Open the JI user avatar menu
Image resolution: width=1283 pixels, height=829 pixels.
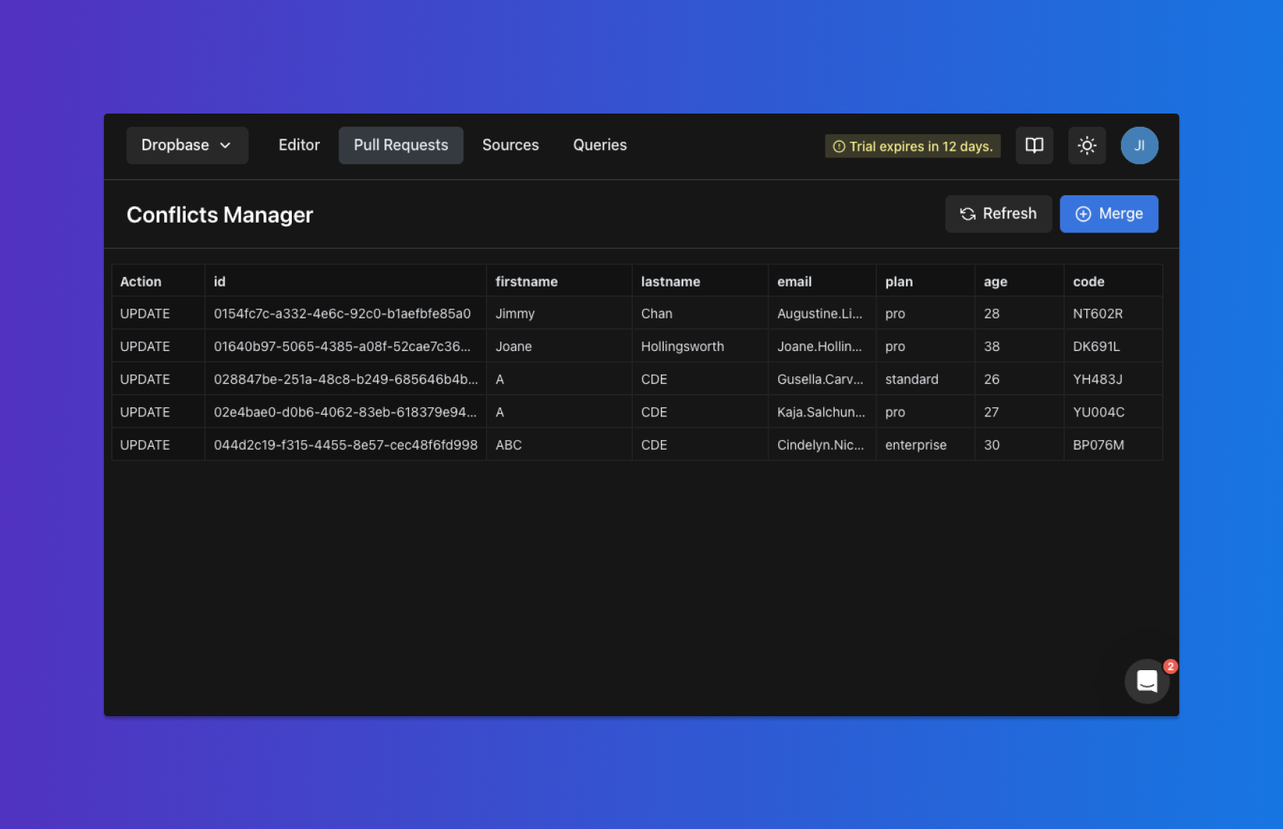1139,145
